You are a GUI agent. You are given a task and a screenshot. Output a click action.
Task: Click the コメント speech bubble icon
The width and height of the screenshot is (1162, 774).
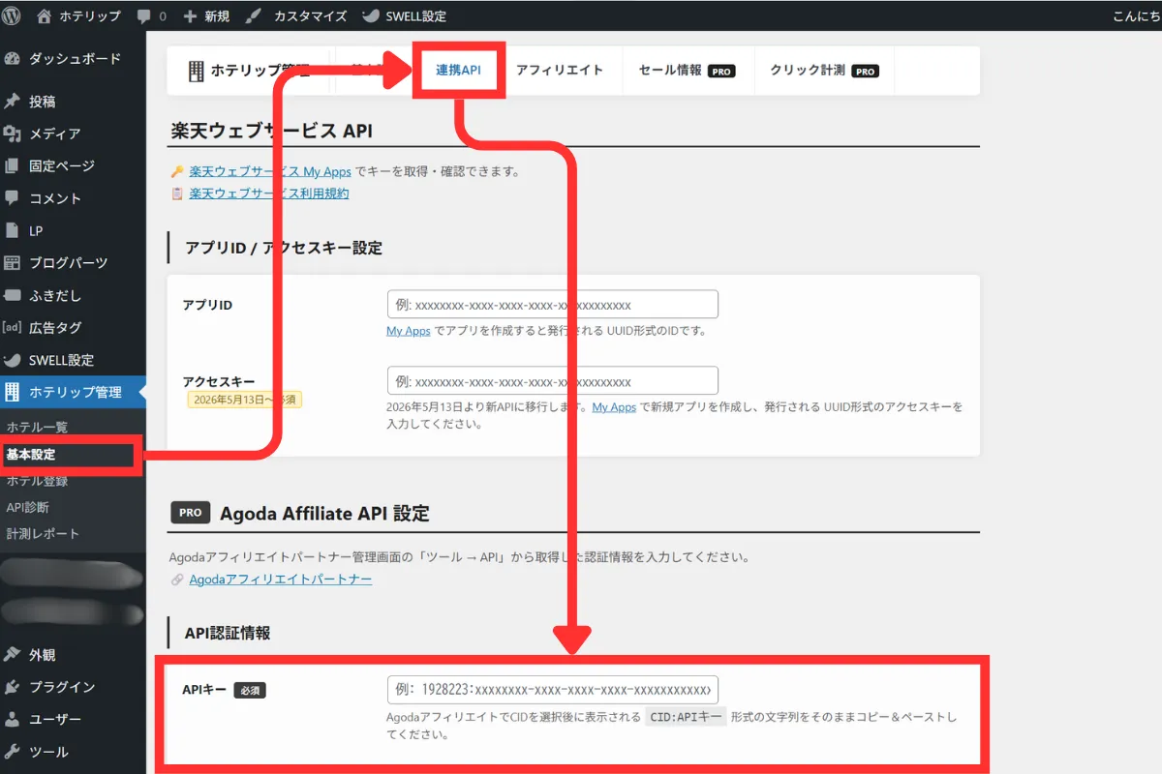pyautogui.click(x=13, y=198)
